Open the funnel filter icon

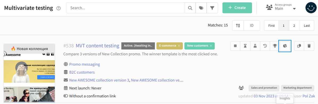[212, 8]
